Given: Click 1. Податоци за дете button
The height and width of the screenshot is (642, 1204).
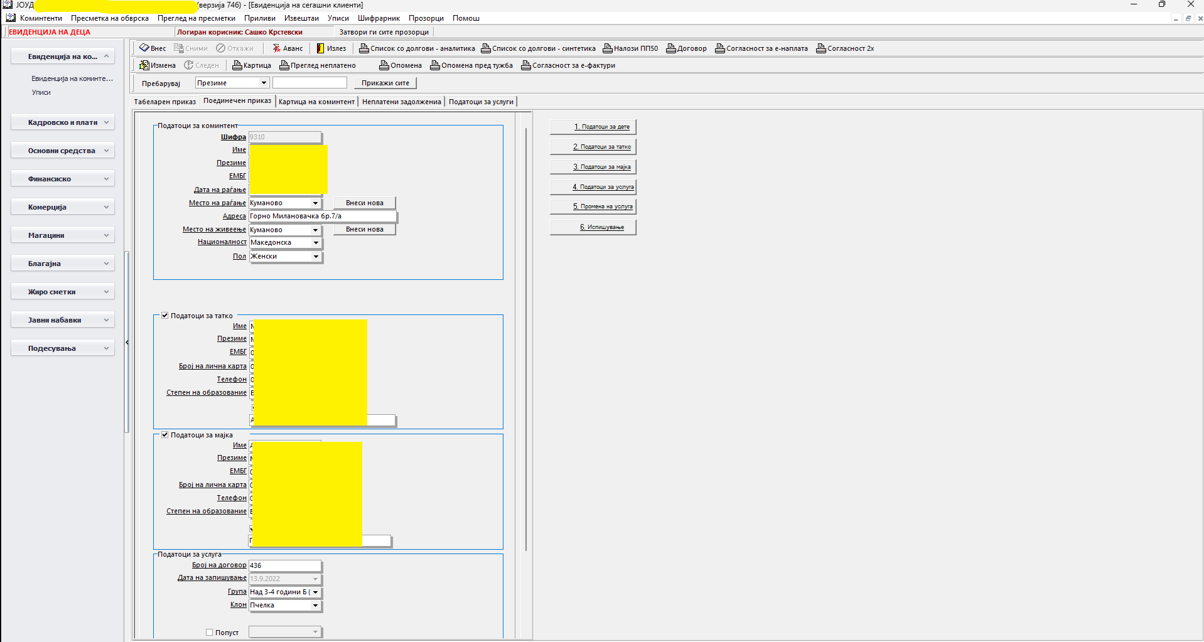Looking at the screenshot, I should pos(593,127).
